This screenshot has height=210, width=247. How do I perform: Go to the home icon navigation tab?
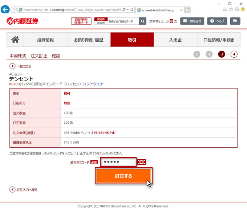tap(15, 40)
